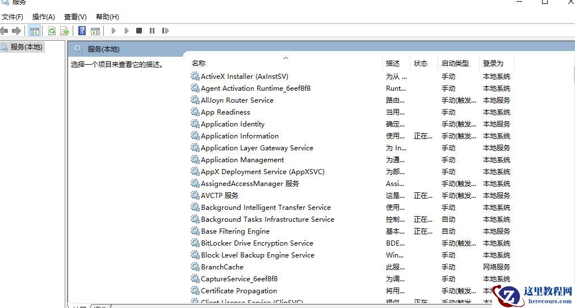The width and height of the screenshot is (575, 308).
Task: Select the Background Intelligent Transfer Service
Action: (x=266, y=208)
